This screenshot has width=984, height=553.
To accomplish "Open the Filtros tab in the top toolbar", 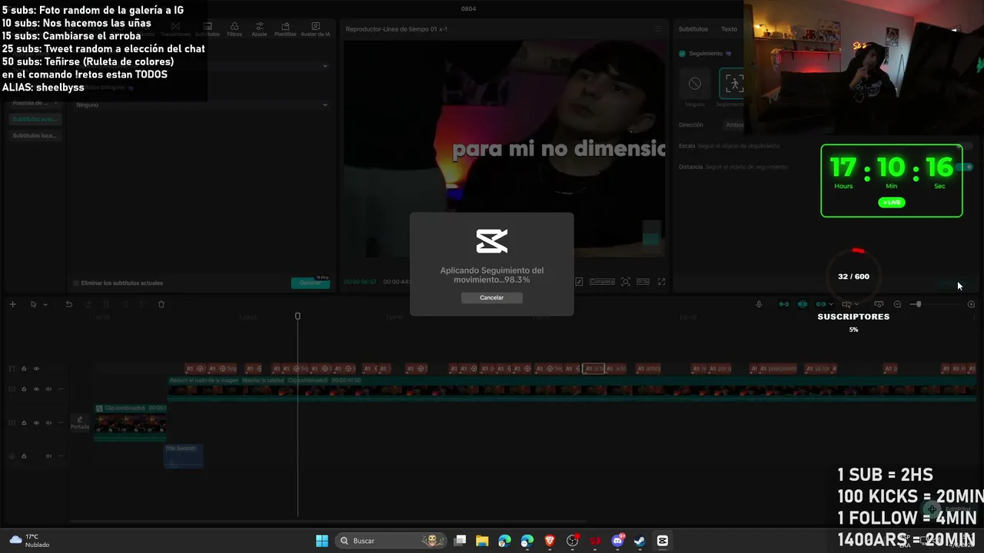I will pos(234,29).
